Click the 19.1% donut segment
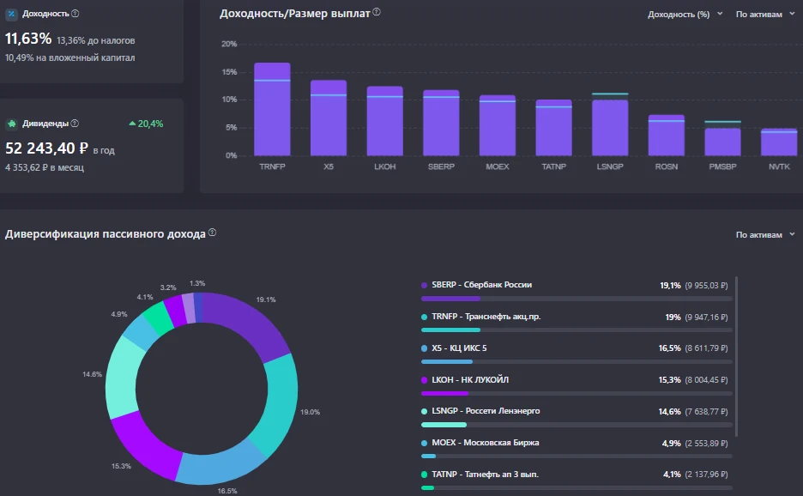The image size is (803, 496). tap(249, 324)
